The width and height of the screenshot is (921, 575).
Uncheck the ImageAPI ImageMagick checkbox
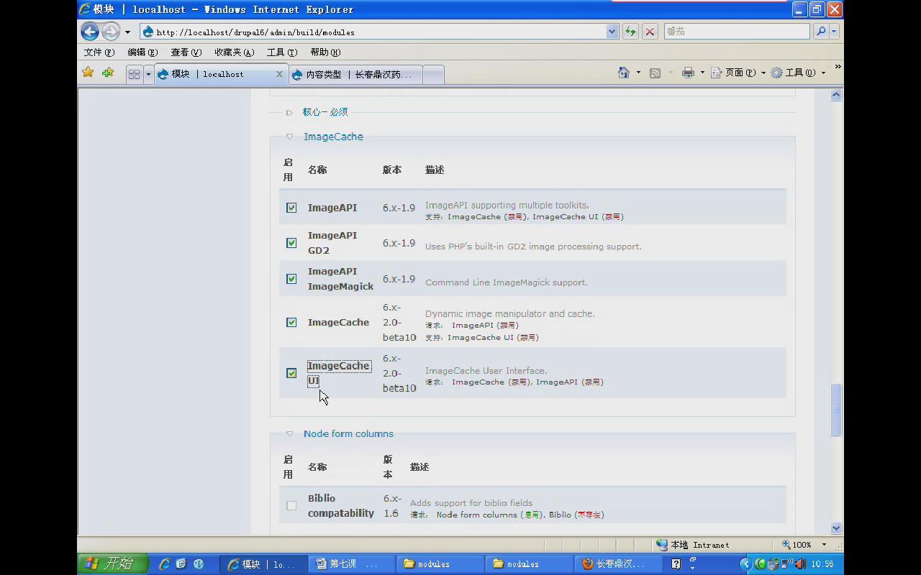point(291,279)
